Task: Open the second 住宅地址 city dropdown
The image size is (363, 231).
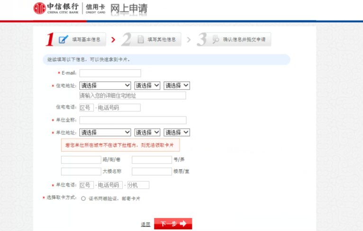Action: (147, 86)
